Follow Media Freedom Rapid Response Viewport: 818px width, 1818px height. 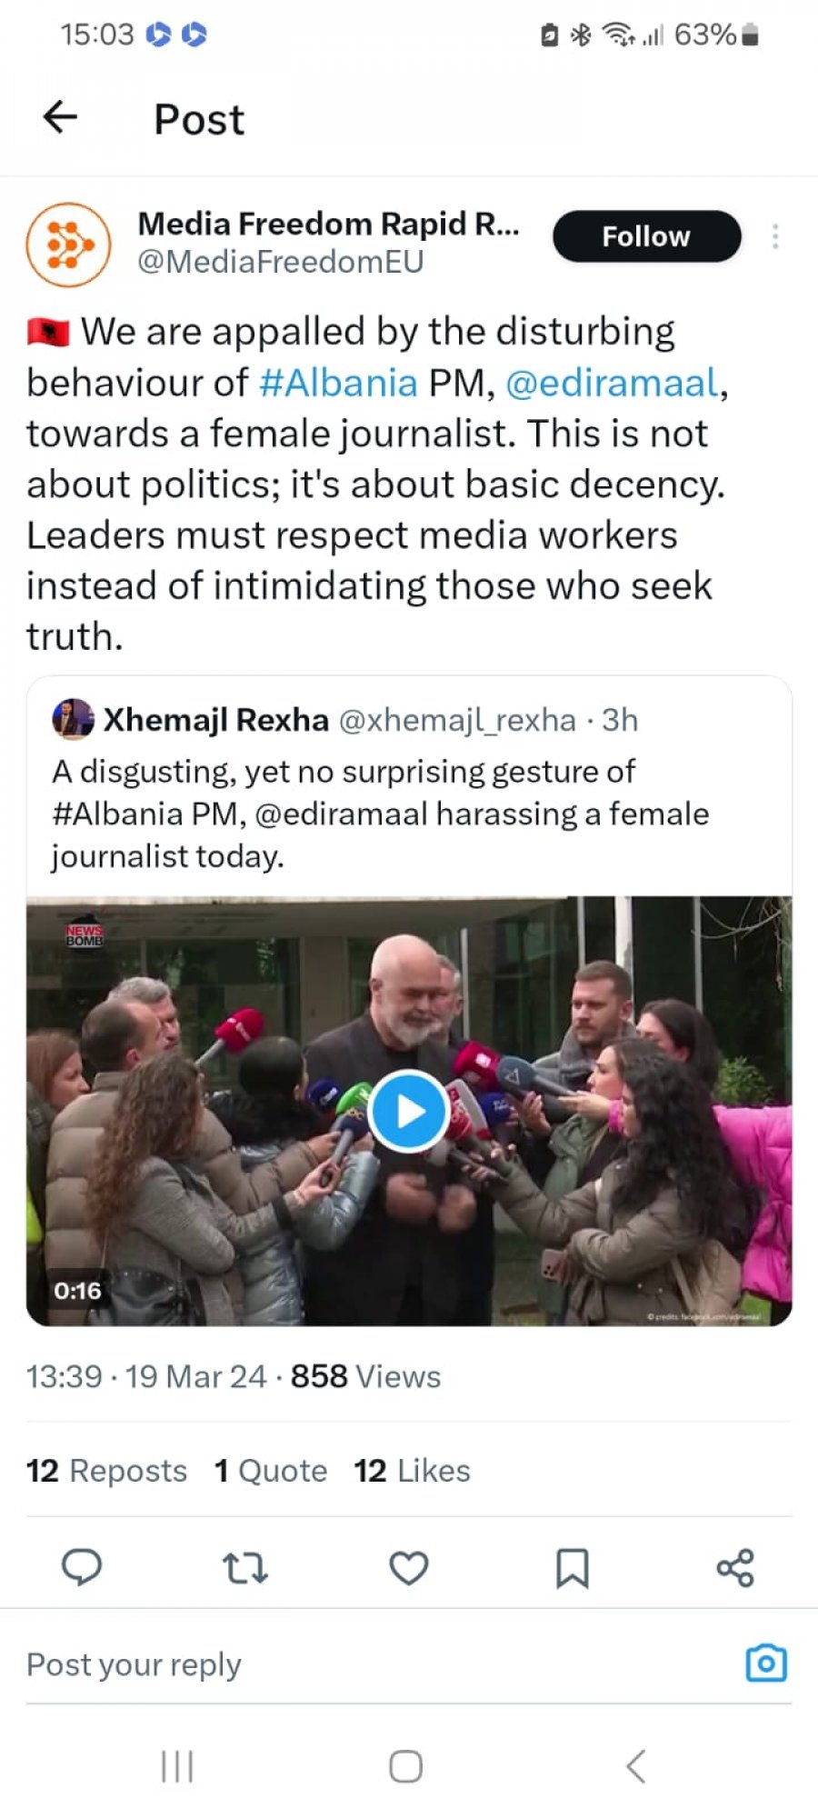pos(647,236)
